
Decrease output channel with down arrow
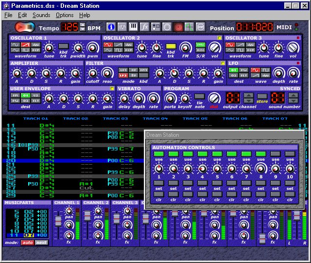(248, 100)
